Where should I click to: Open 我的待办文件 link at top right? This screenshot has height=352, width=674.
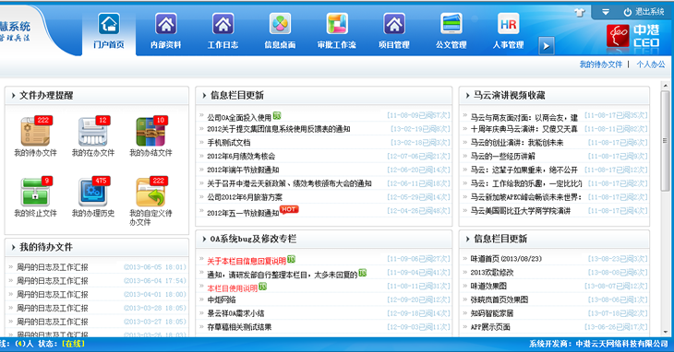pos(600,65)
